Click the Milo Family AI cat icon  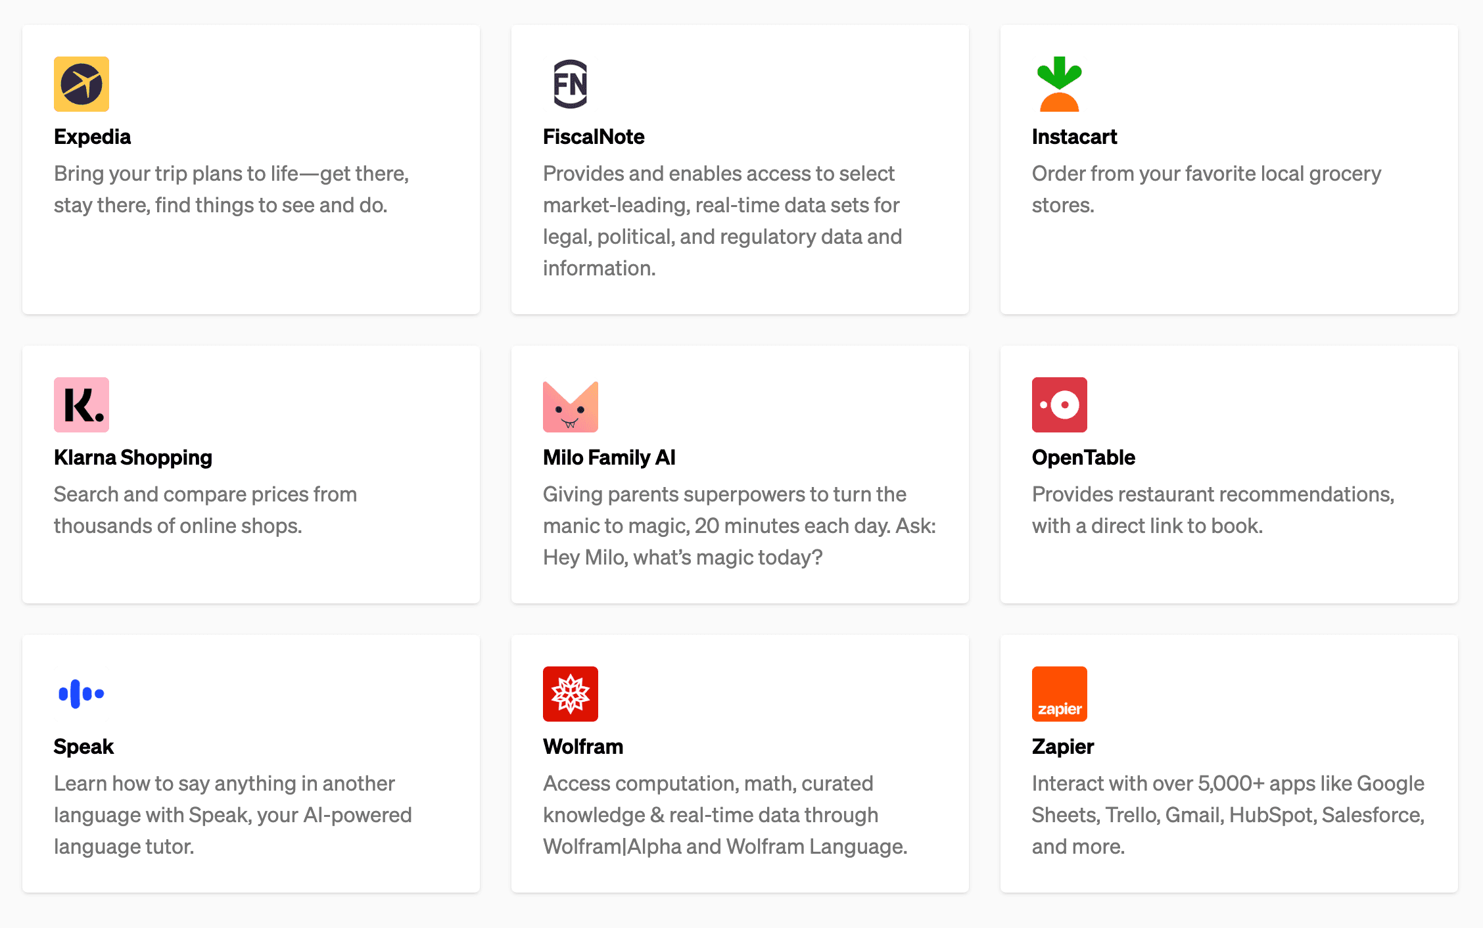(x=570, y=406)
